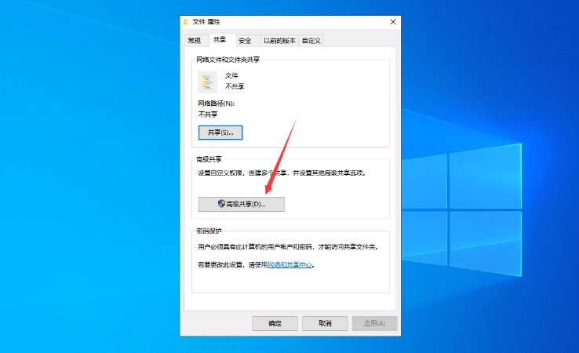The width and height of the screenshot is (579, 353).
Task: Click the folder icon under 网络文件和文件夹共享
Action: pos(207,81)
